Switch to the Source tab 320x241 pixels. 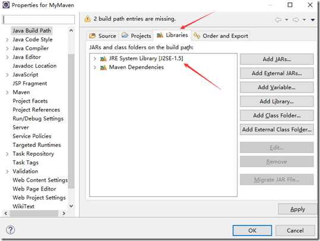(103, 36)
